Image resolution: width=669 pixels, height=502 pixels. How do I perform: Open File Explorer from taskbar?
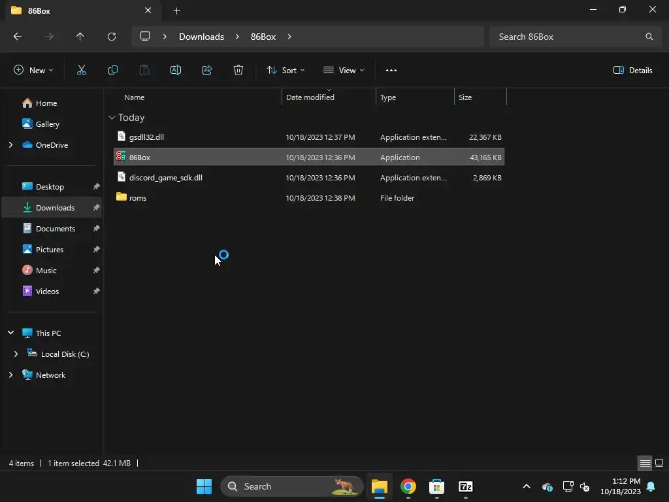tap(380, 486)
